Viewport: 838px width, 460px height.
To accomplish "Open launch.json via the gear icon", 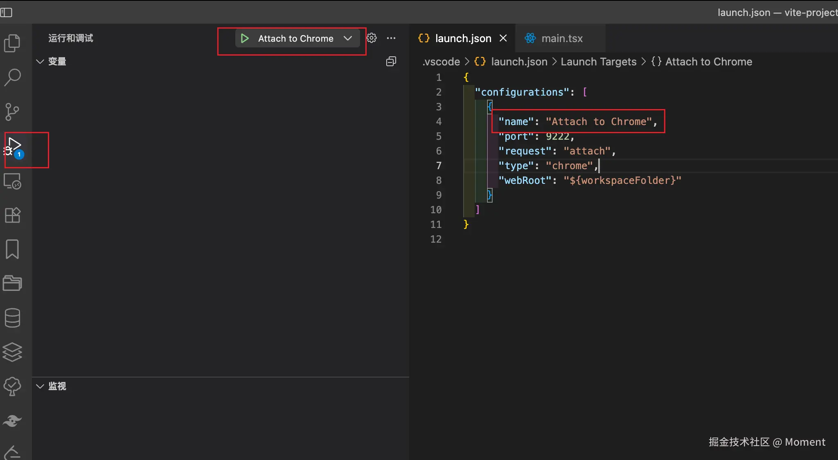I will click(372, 38).
